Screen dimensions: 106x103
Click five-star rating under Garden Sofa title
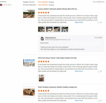click(x=44, y=62)
